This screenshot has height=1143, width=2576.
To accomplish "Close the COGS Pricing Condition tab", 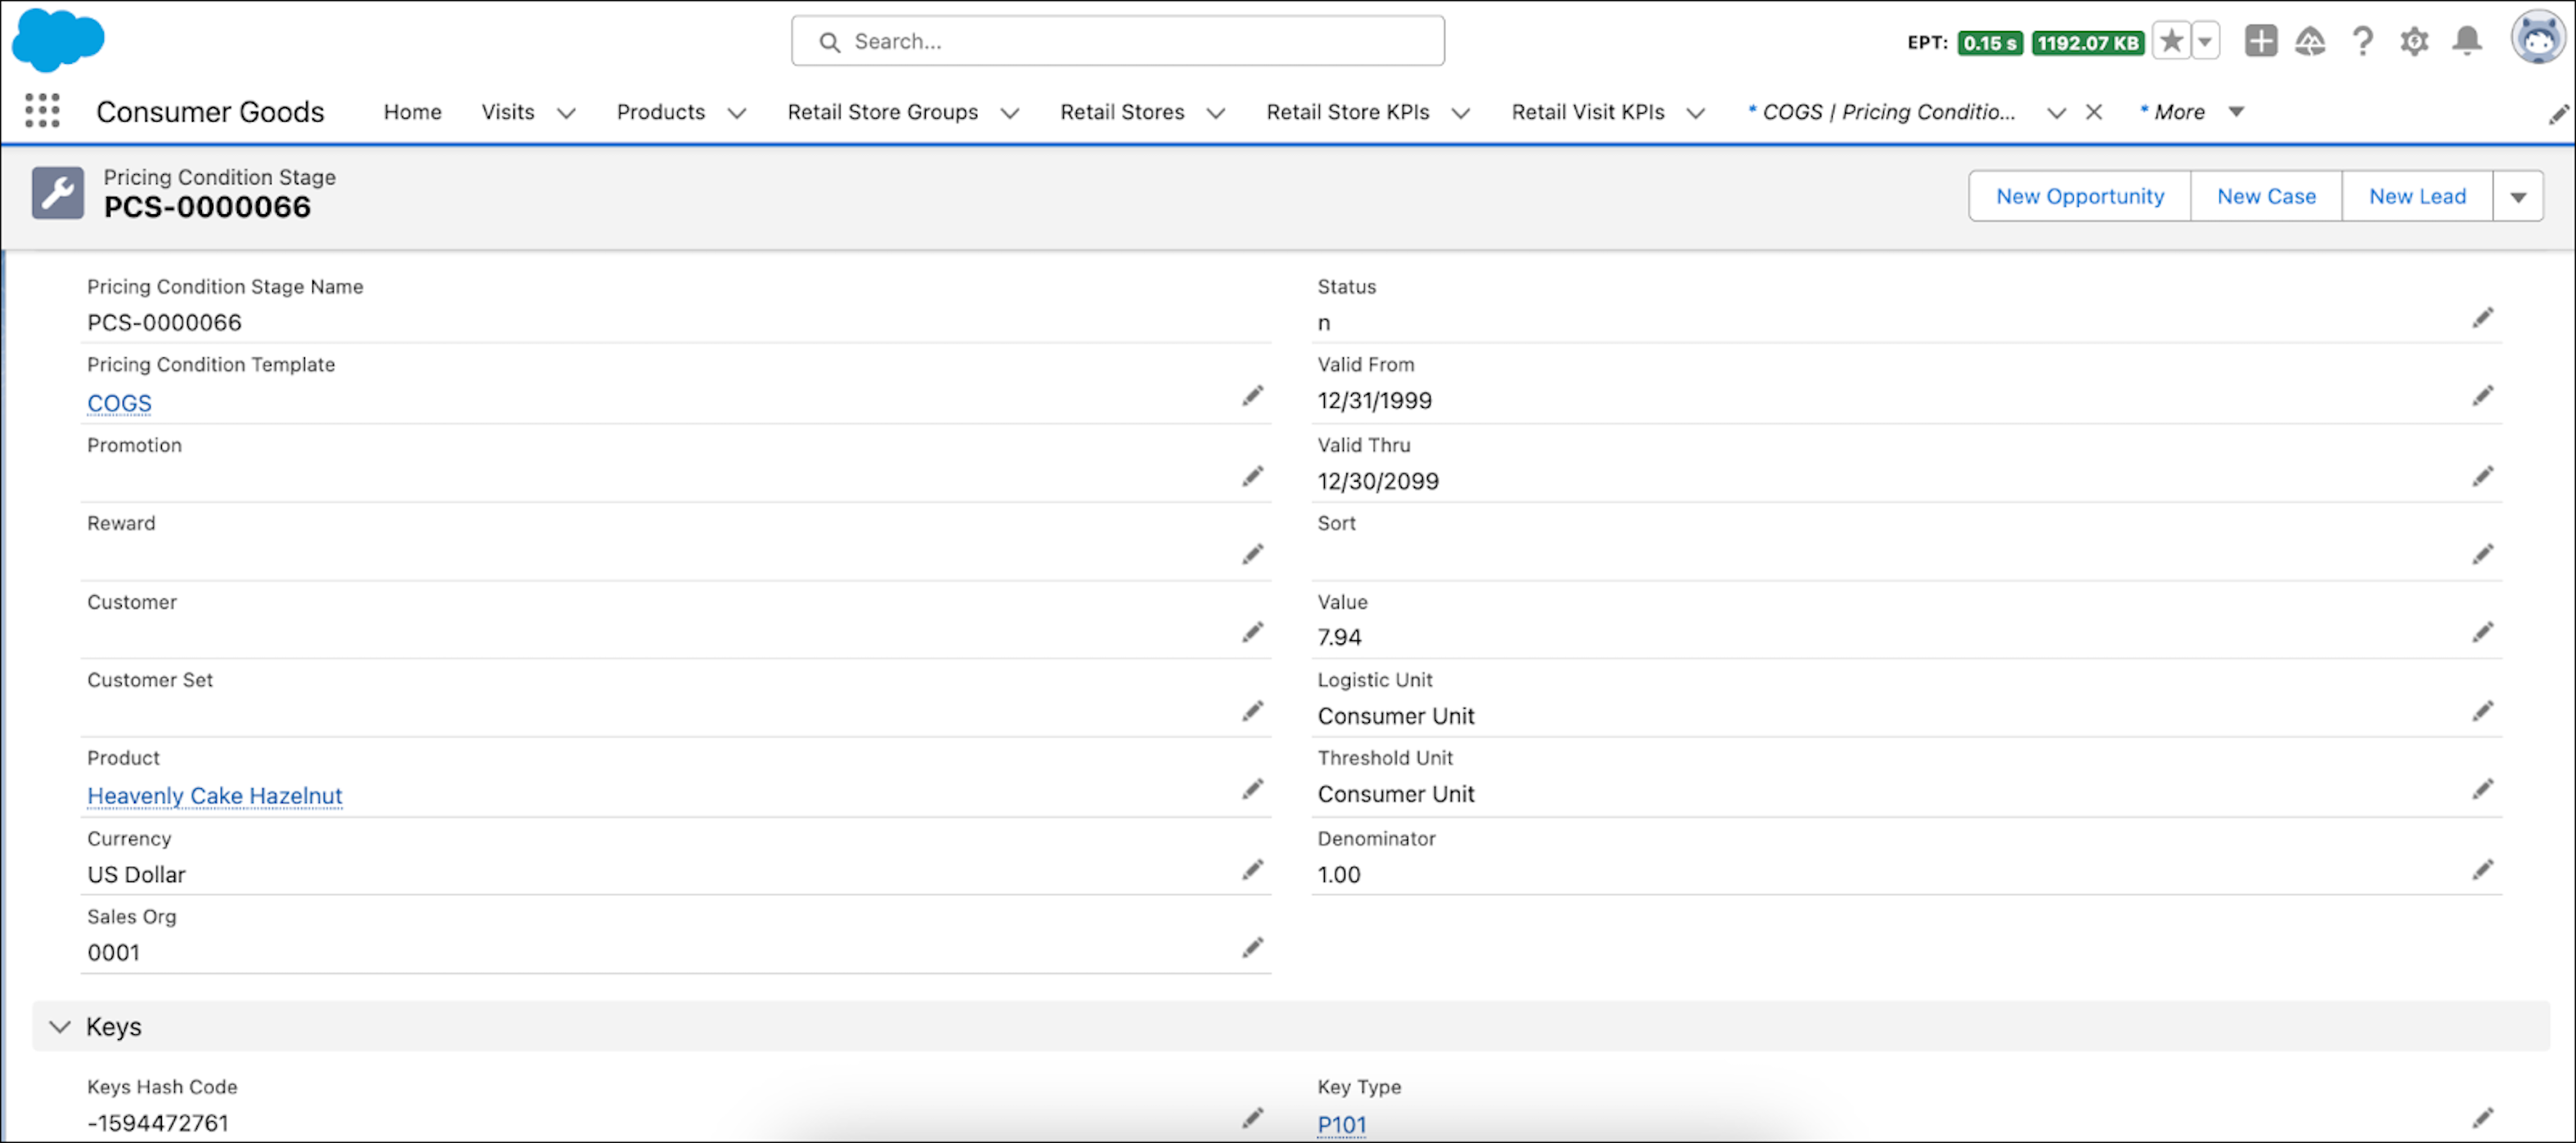I will (x=2094, y=112).
